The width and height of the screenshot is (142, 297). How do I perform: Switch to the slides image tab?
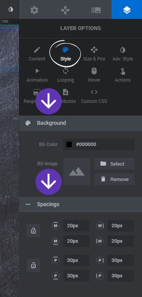click(96, 10)
